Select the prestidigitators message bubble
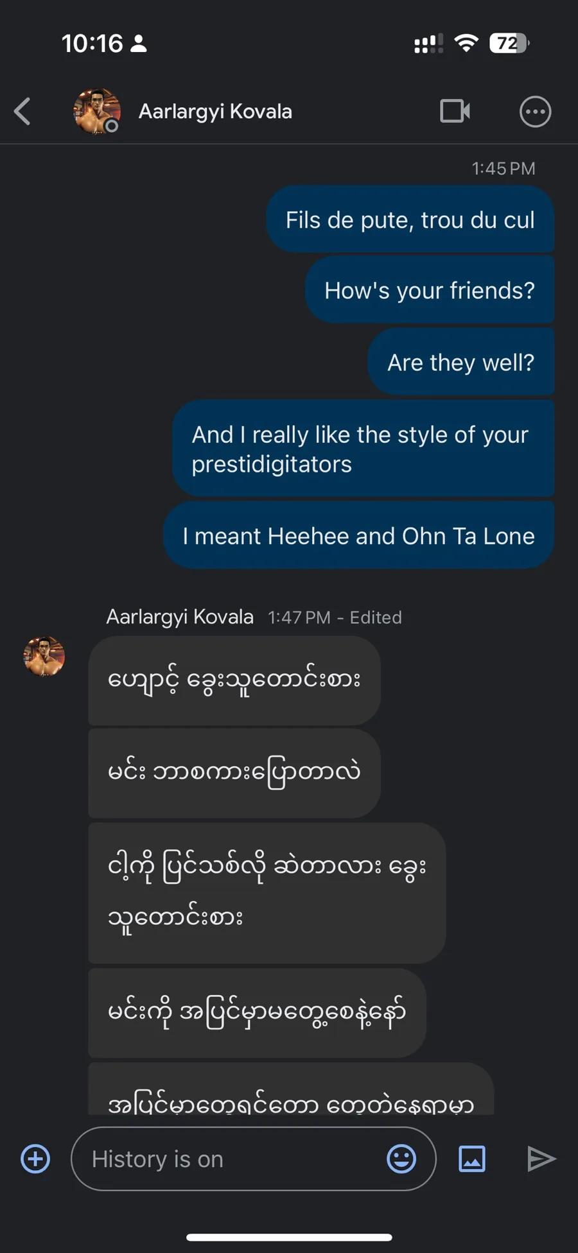Viewport: 578px width, 1253px height. click(363, 449)
